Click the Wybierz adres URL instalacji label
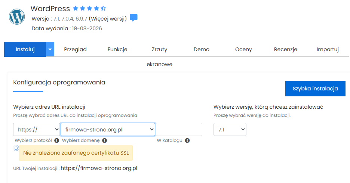 click(x=49, y=107)
